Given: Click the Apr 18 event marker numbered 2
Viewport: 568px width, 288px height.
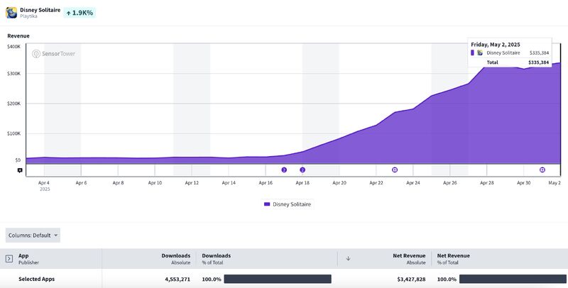Looking at the screenshot, I should [302, 170].
